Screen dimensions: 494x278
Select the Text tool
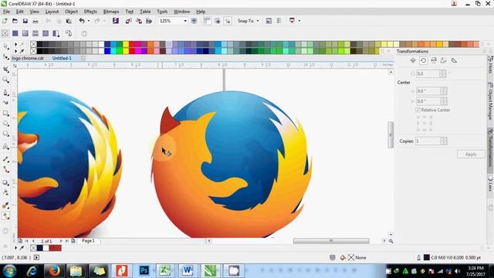(5, 147)
